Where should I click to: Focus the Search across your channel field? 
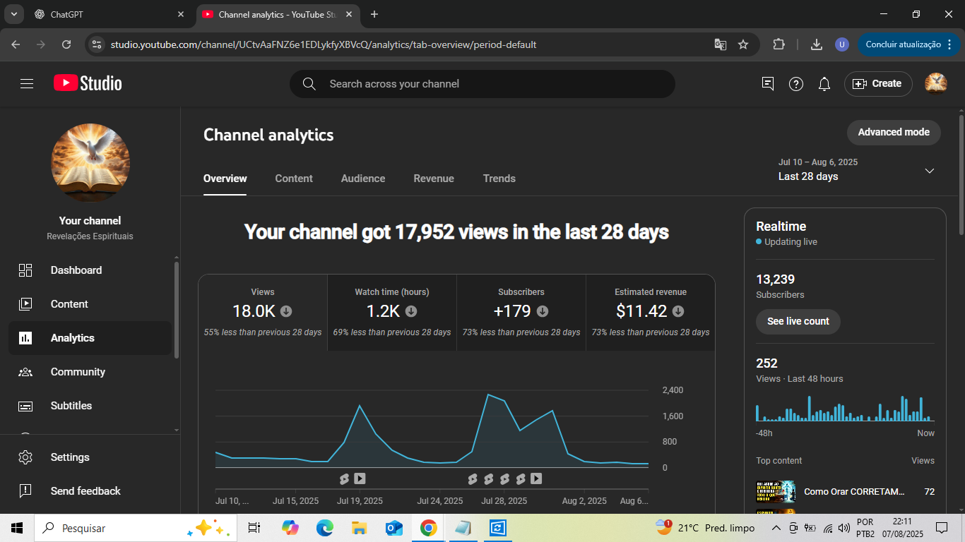(x=482, y=84)
